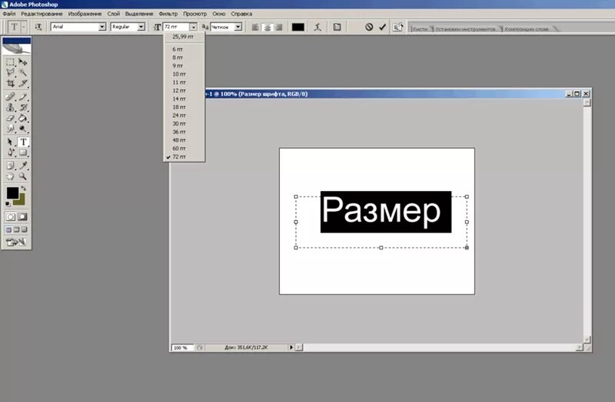This screenshot has height=402, width=615.
Task: Select the Eyedropper tool
Action: tap(23, 166)
